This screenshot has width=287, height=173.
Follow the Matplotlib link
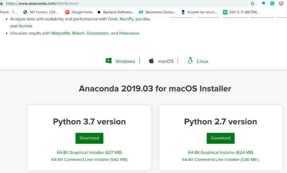[x=61, y=33]
